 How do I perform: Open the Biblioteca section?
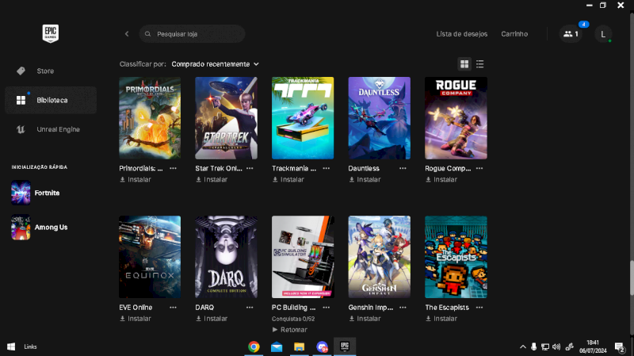51,100
